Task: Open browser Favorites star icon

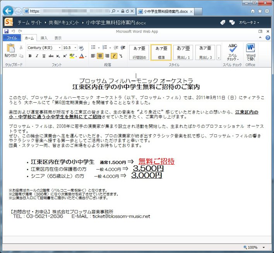Action: click(260, 11)
